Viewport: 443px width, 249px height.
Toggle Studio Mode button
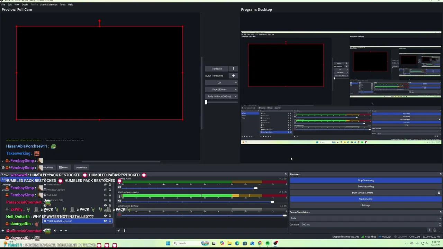coord(365,199)
